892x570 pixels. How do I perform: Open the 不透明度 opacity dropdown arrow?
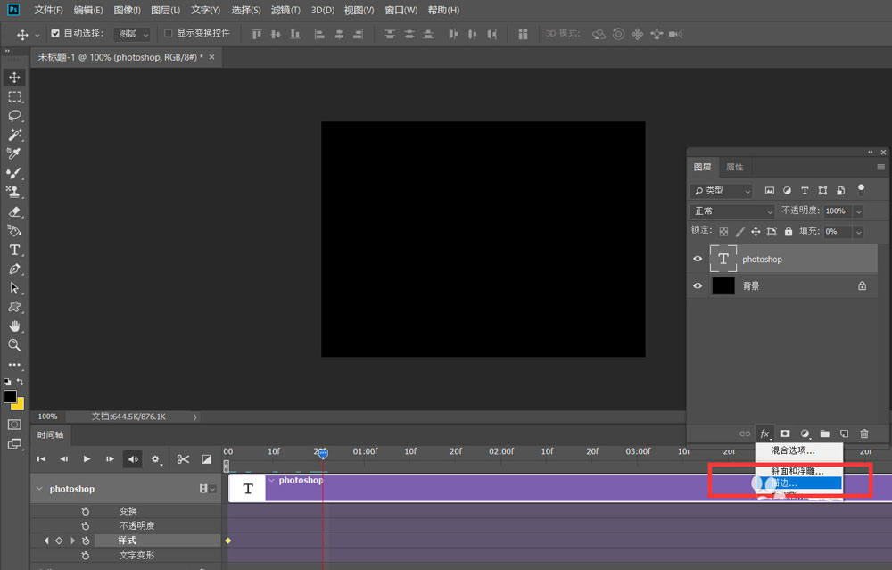click(x=858, y=211)
